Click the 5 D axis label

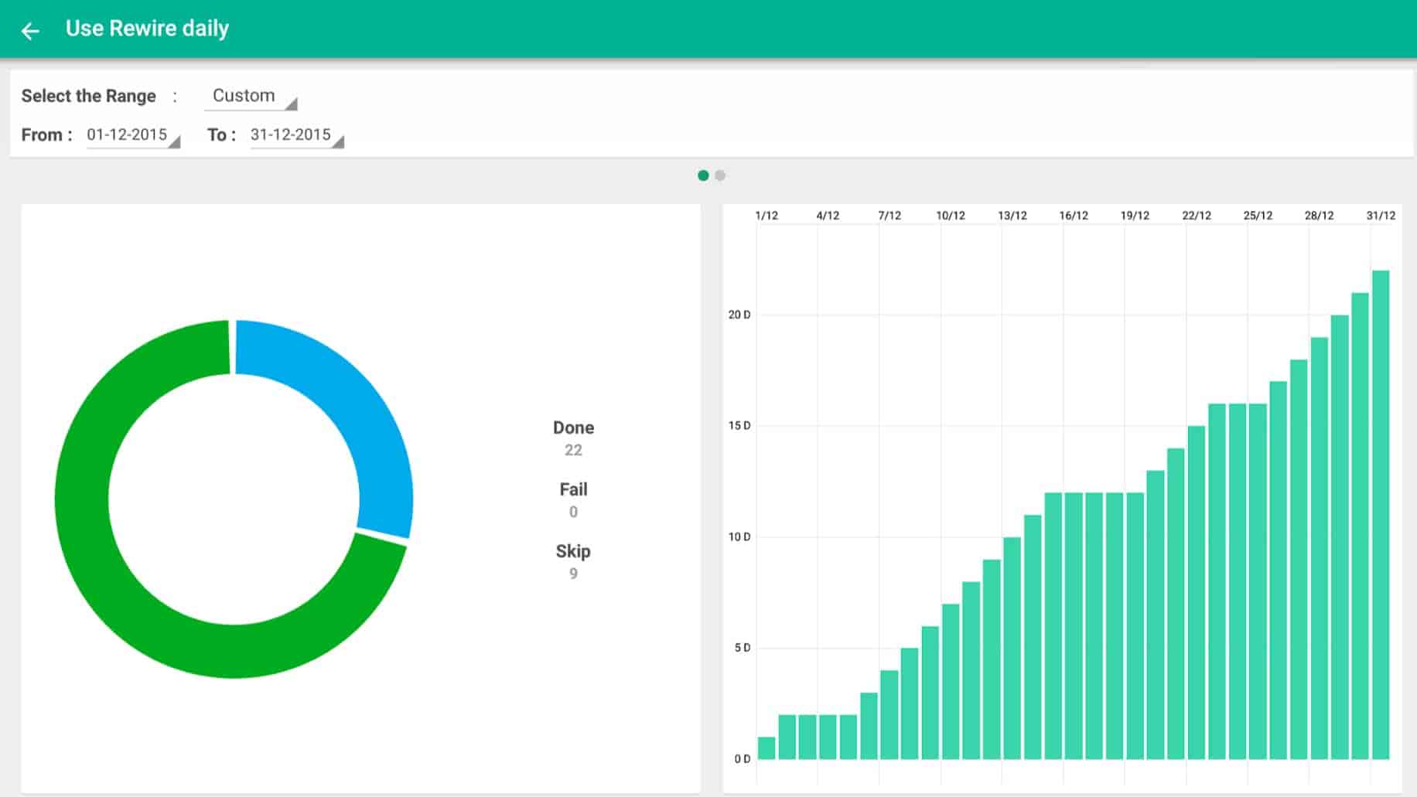(x=743, y=648)
